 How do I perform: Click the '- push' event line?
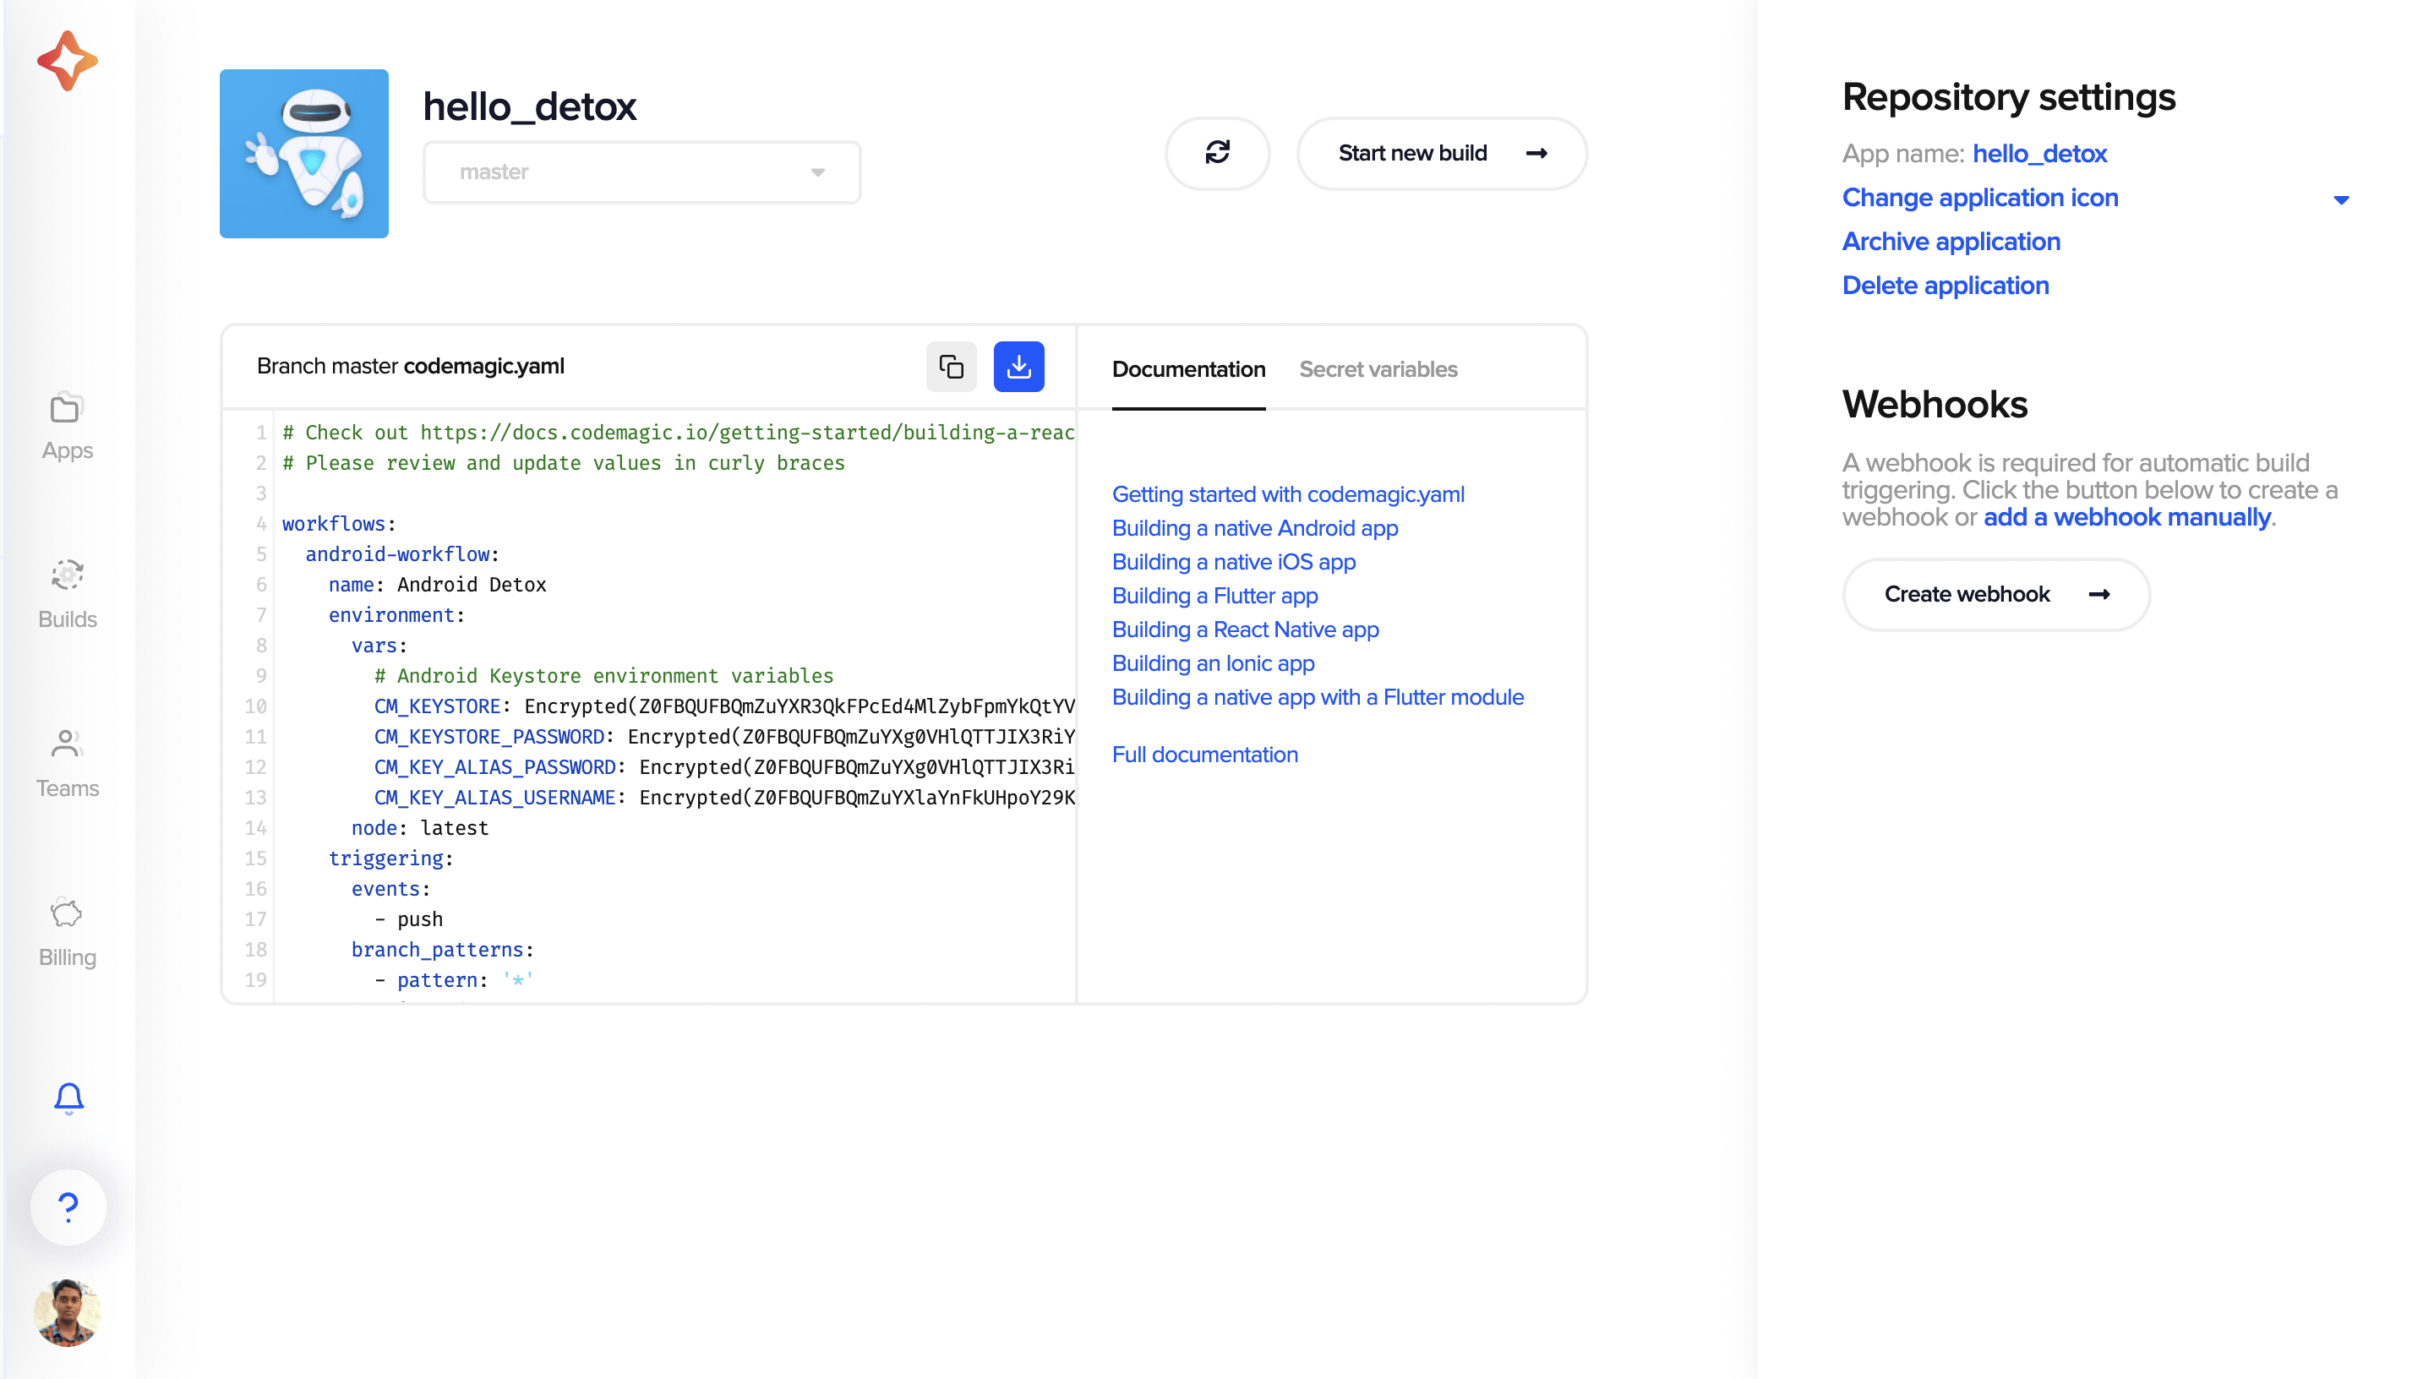(408, 919)
